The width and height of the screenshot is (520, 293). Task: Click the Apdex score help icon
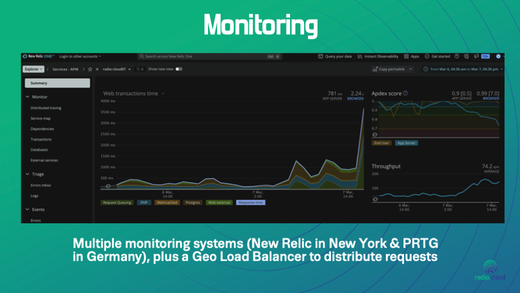(x=405, y=93)
